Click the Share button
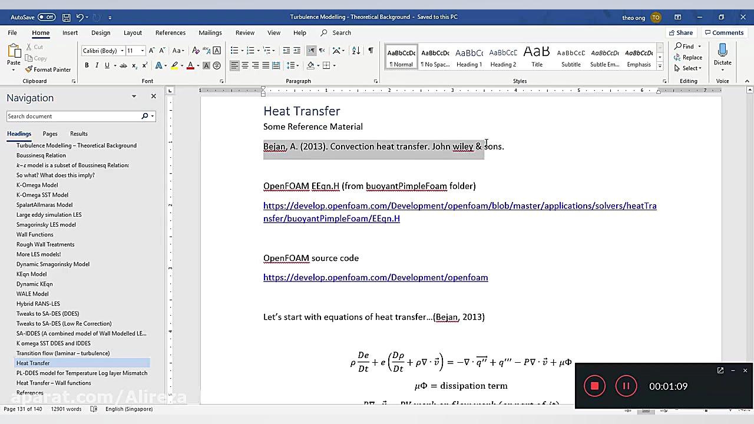 click(680, 33)
